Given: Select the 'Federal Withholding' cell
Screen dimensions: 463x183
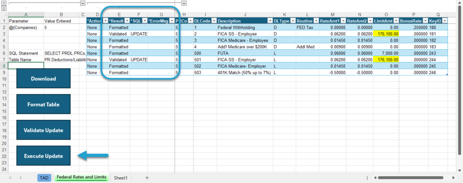Looking at the screenshot, I should (x=245, y=28).
